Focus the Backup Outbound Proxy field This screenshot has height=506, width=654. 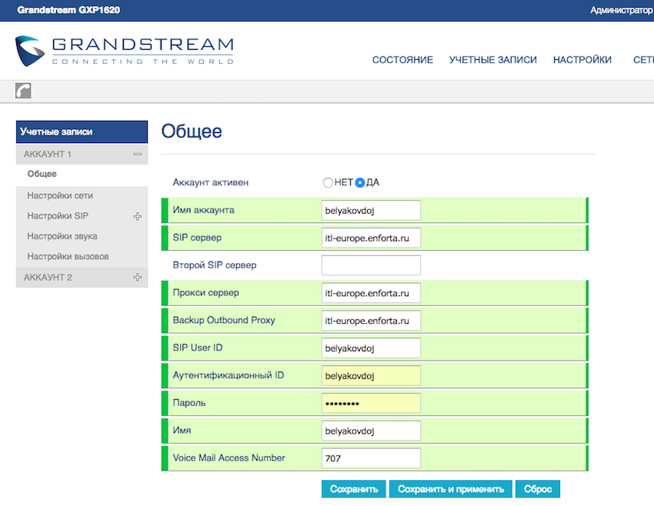(x=371, y=321)
